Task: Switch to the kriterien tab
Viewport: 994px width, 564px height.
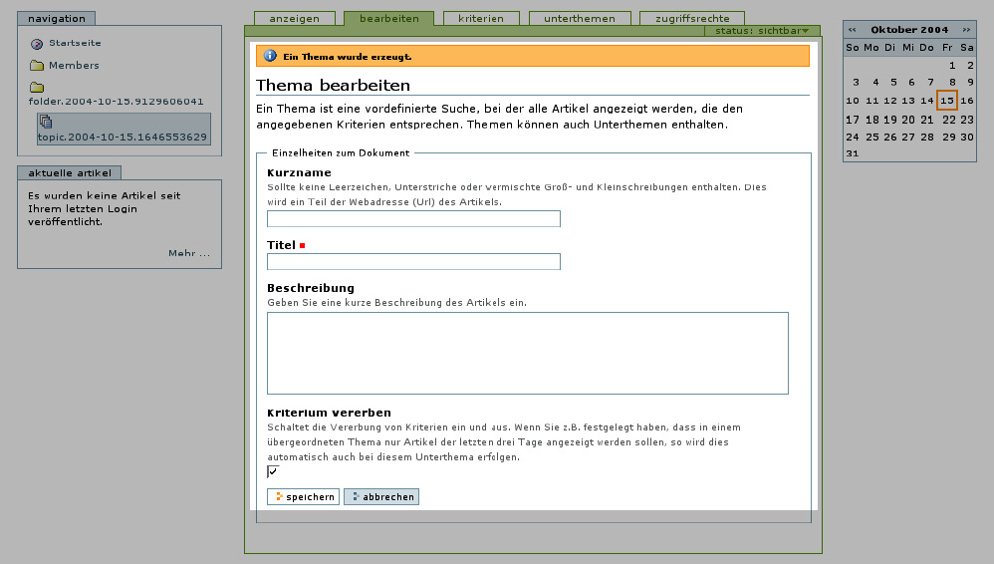Action: coord(481,18)
